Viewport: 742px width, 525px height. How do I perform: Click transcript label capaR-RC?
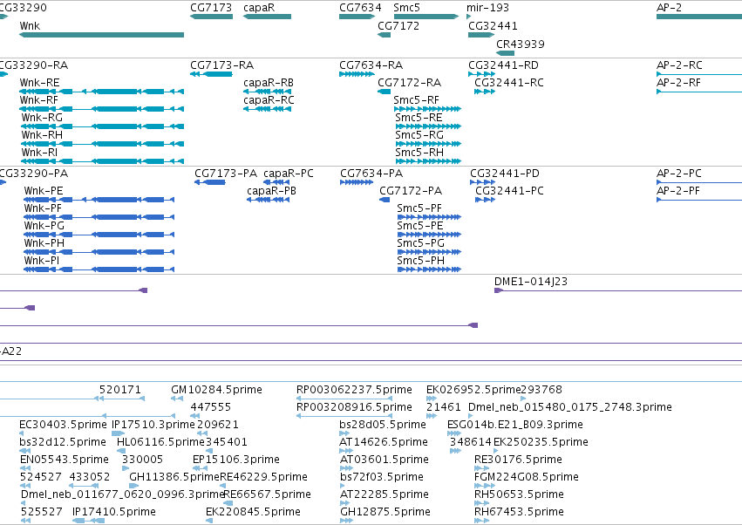pos(269,100)
